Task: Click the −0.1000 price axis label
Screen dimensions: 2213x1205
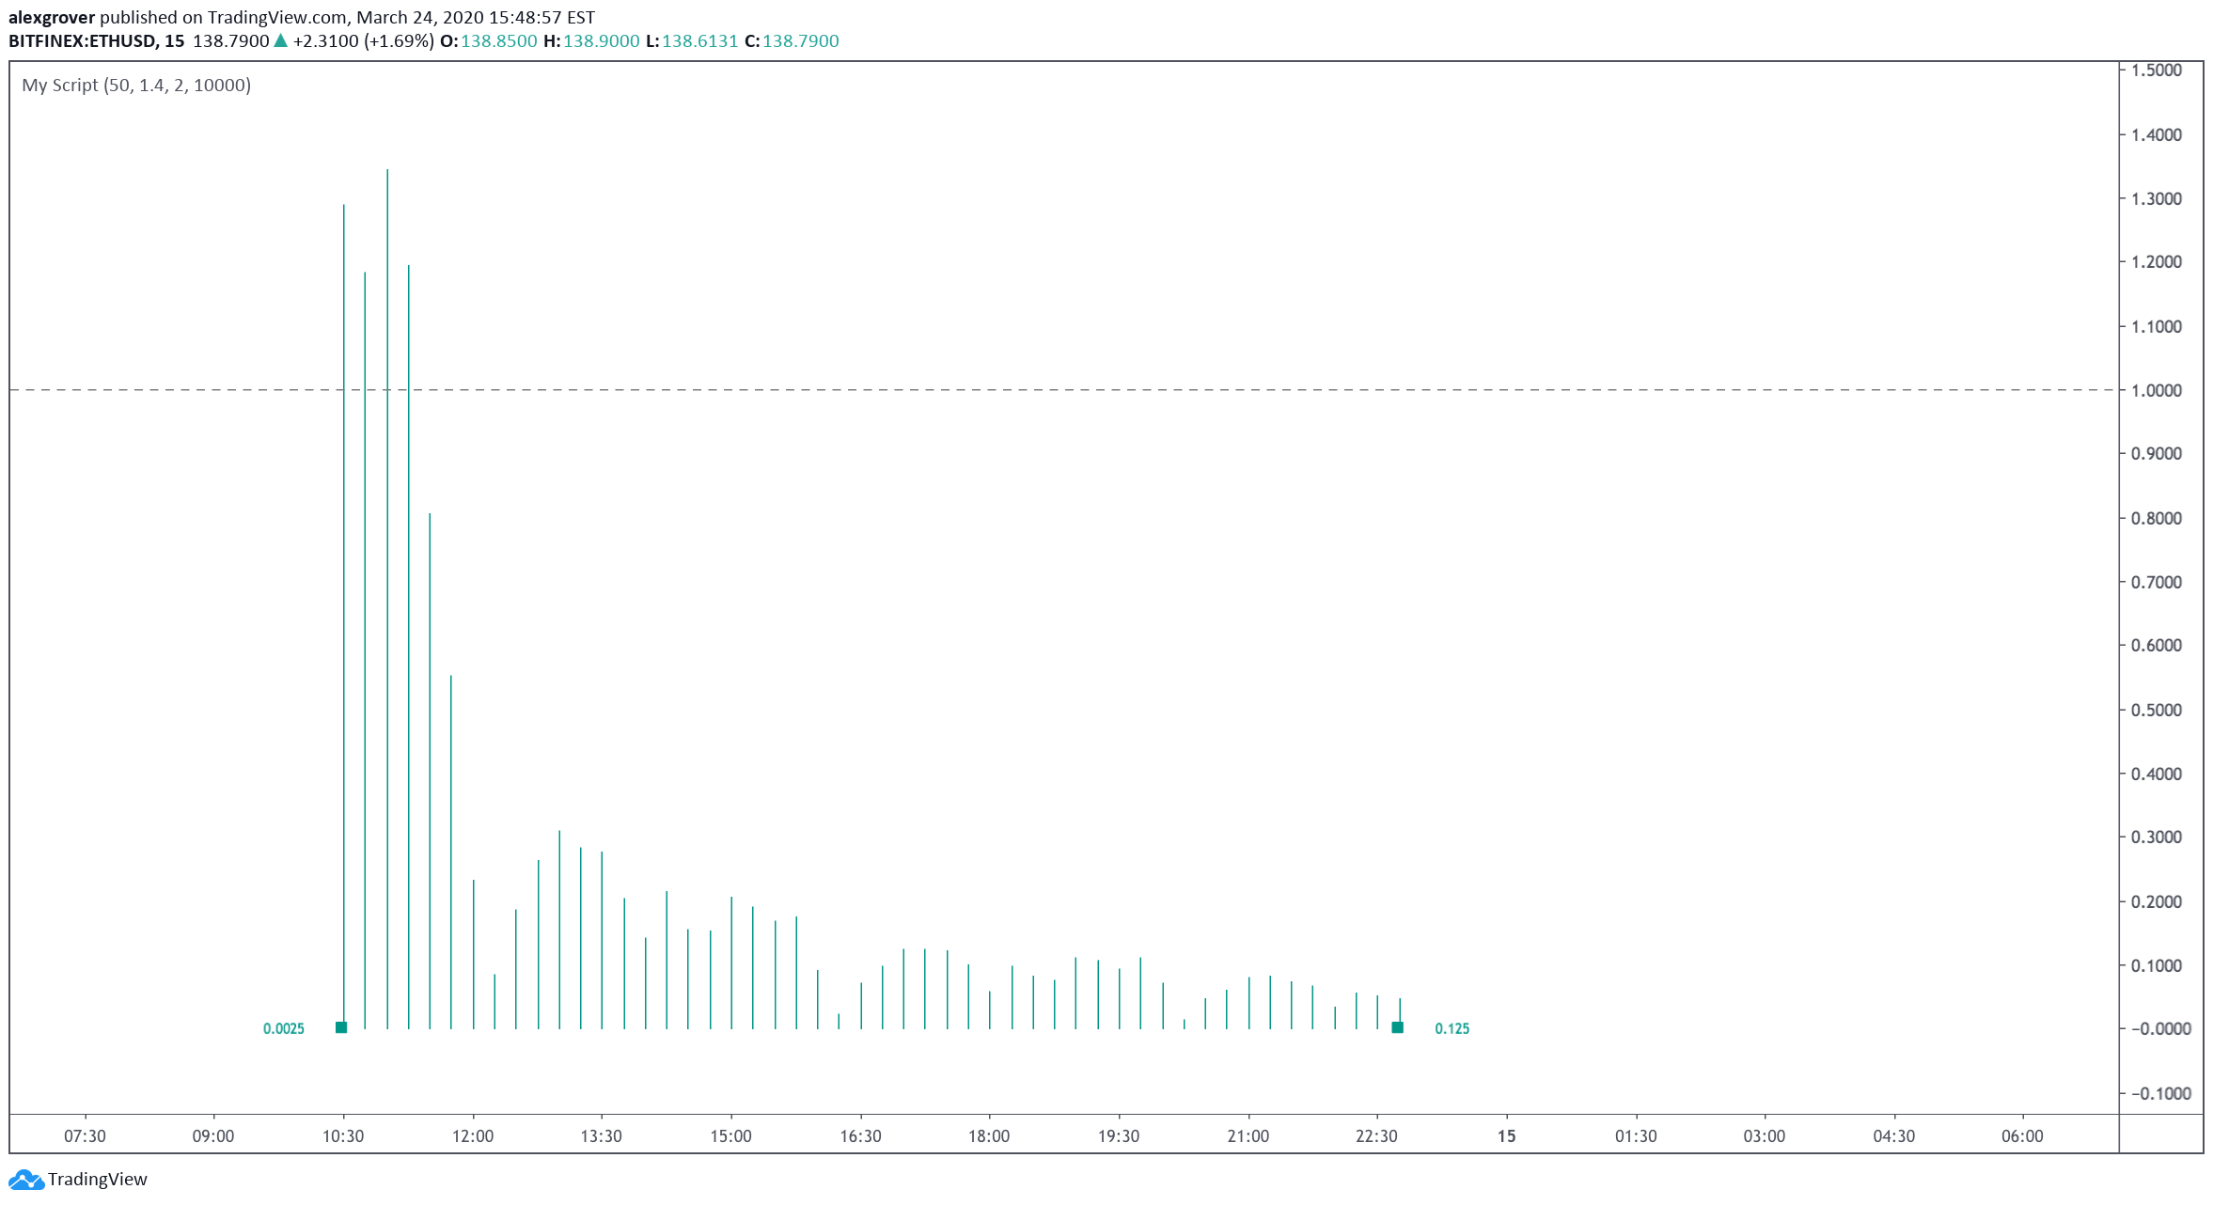Action: point(2160,1093)
